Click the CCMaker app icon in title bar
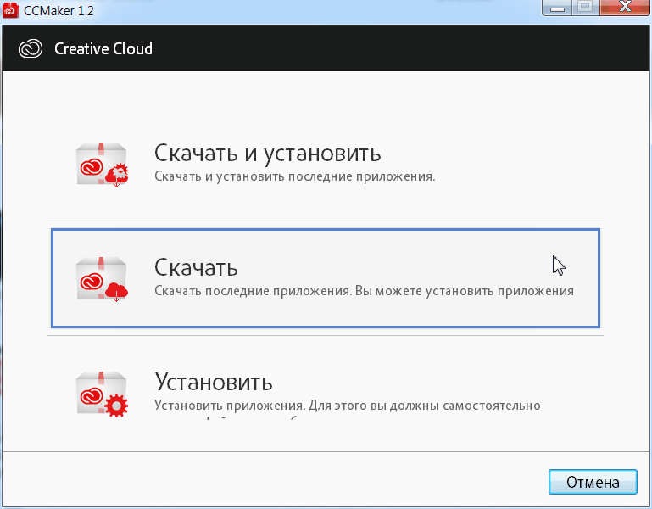The width and height of the screenshot is (652, 509). (x=10, y=10)
